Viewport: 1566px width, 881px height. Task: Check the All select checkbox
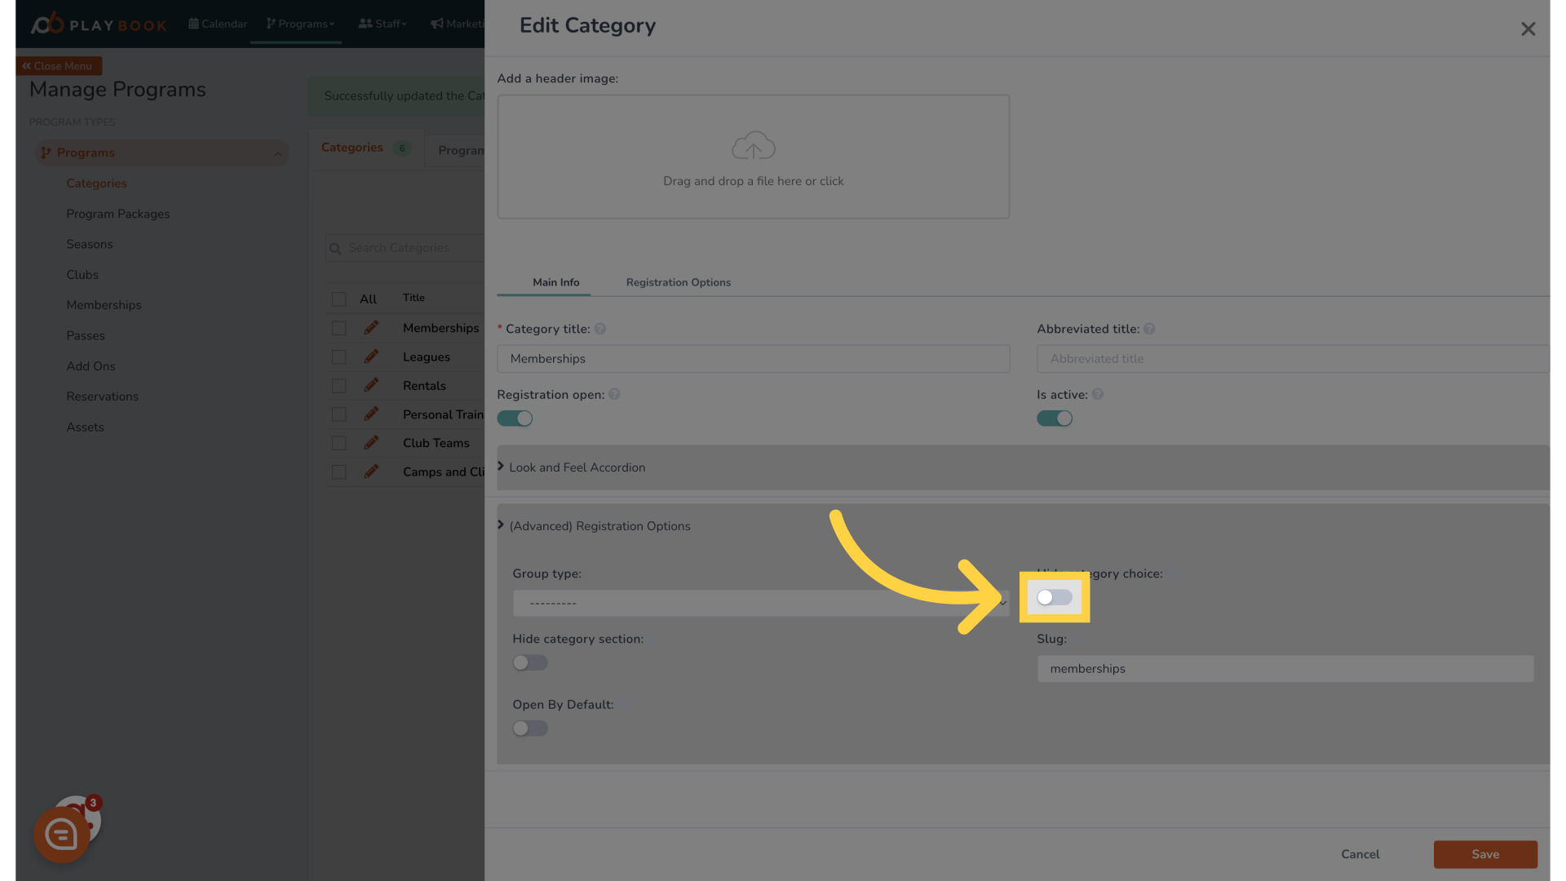coord(338,299)
